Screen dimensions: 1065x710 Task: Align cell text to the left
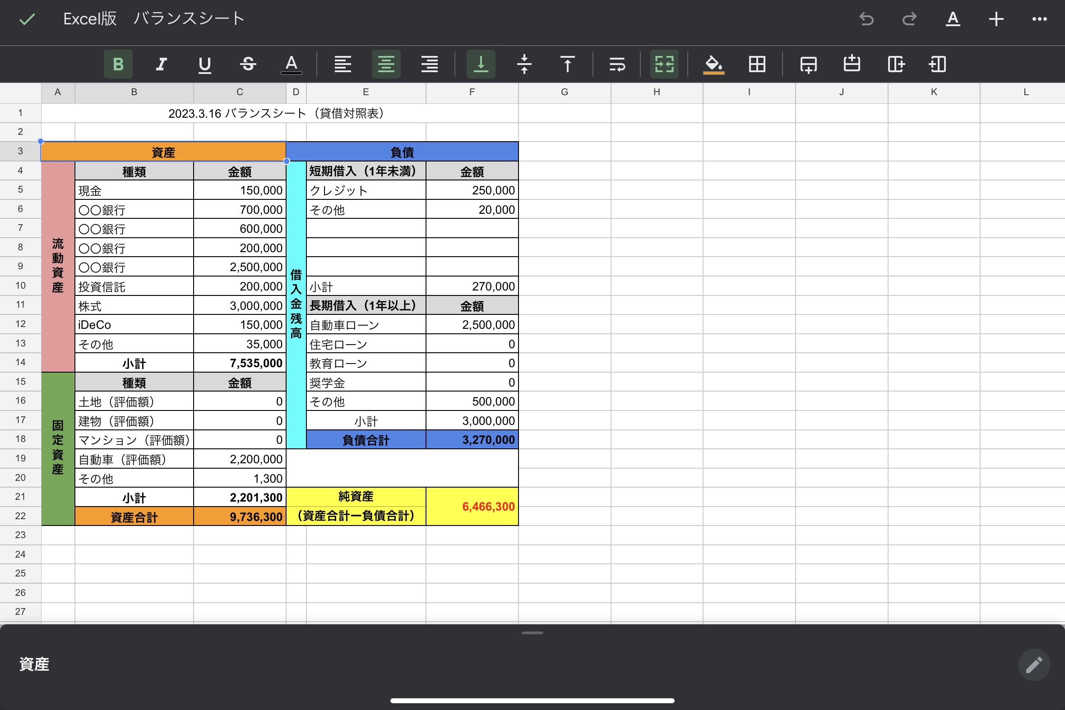[x=343, y=65]
